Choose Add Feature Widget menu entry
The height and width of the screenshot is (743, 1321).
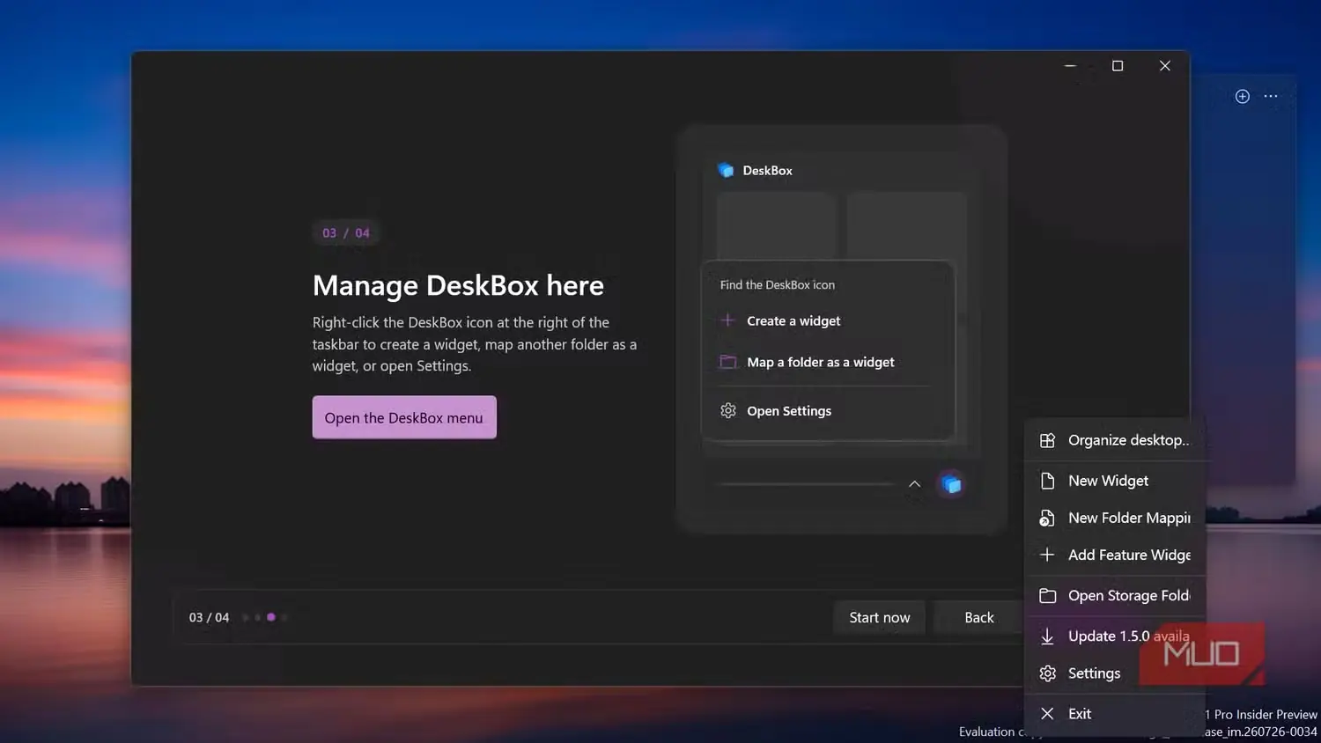point(1115,555)
